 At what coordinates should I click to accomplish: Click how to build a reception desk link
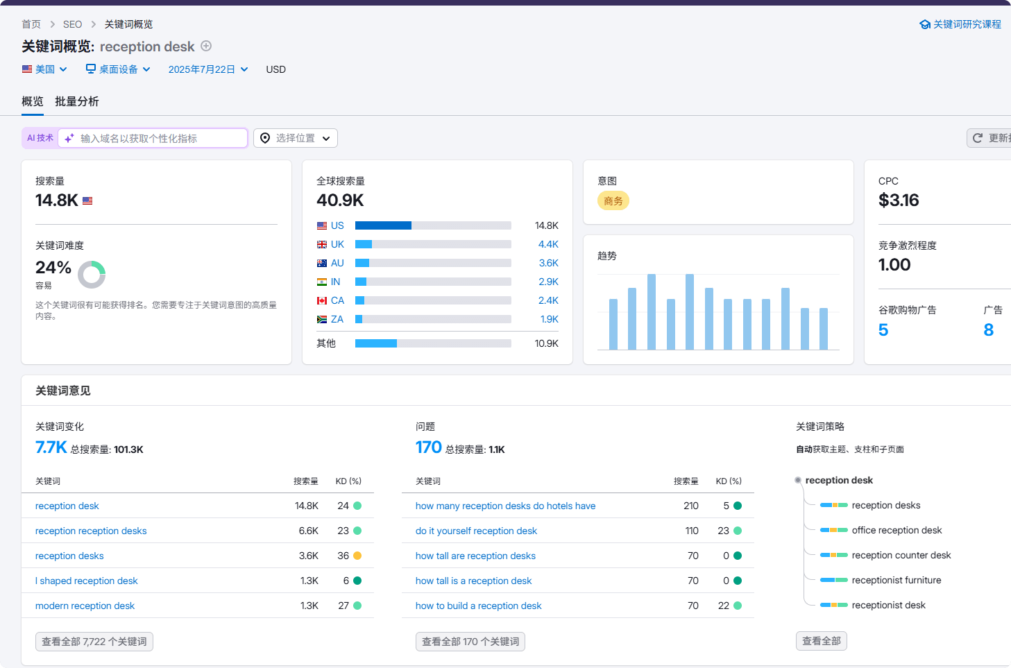[x=478, y=606]
